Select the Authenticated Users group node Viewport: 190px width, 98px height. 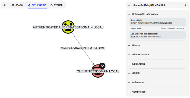(x=68, y=27)
